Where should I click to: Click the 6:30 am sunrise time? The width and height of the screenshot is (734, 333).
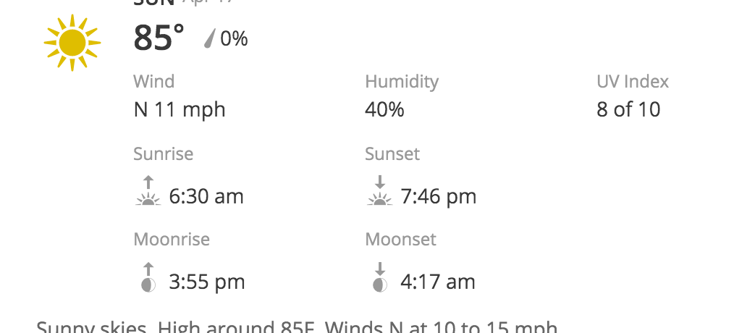tap(206, 196)
